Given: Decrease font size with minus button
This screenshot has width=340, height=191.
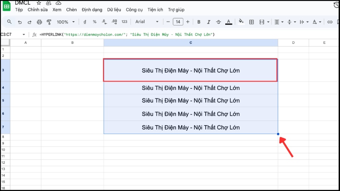Looking at the screenshot, I should [x=168, y=22].
